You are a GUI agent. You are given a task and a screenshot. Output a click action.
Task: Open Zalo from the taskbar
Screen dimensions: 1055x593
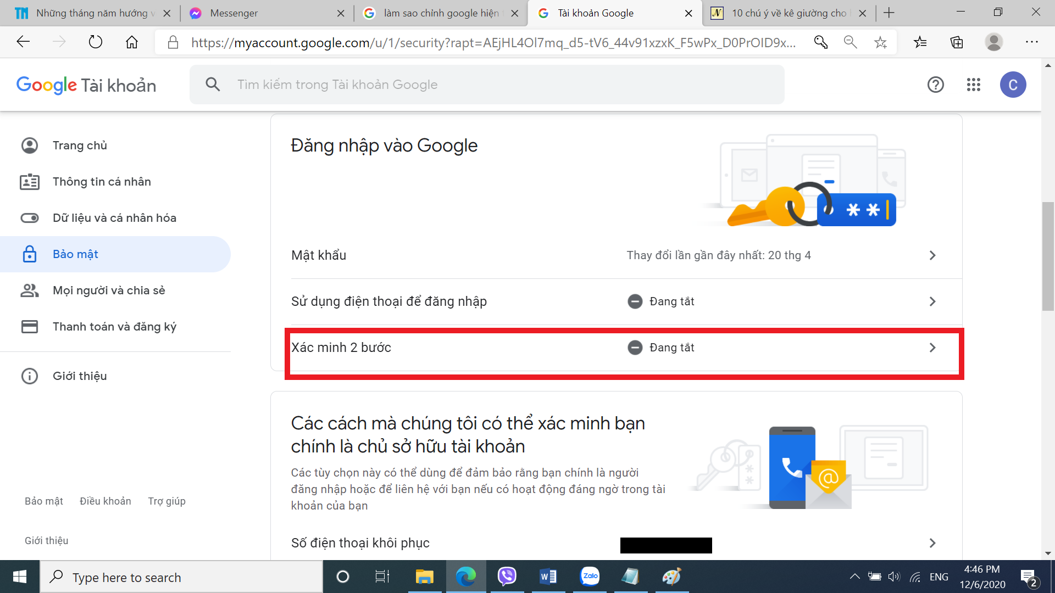[590, 577]
